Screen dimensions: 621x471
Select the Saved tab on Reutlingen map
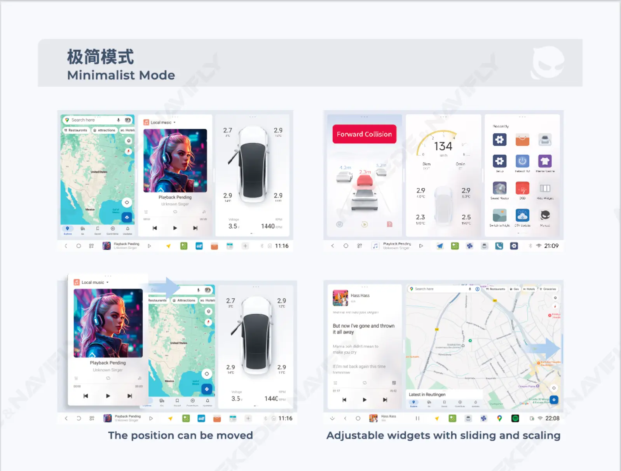click(x=444, y=403)
